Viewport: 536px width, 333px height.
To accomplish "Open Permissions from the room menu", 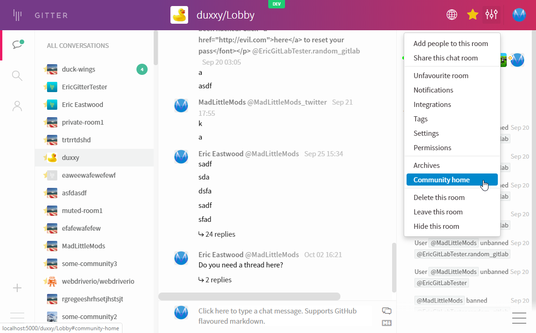I will point(452,147).
